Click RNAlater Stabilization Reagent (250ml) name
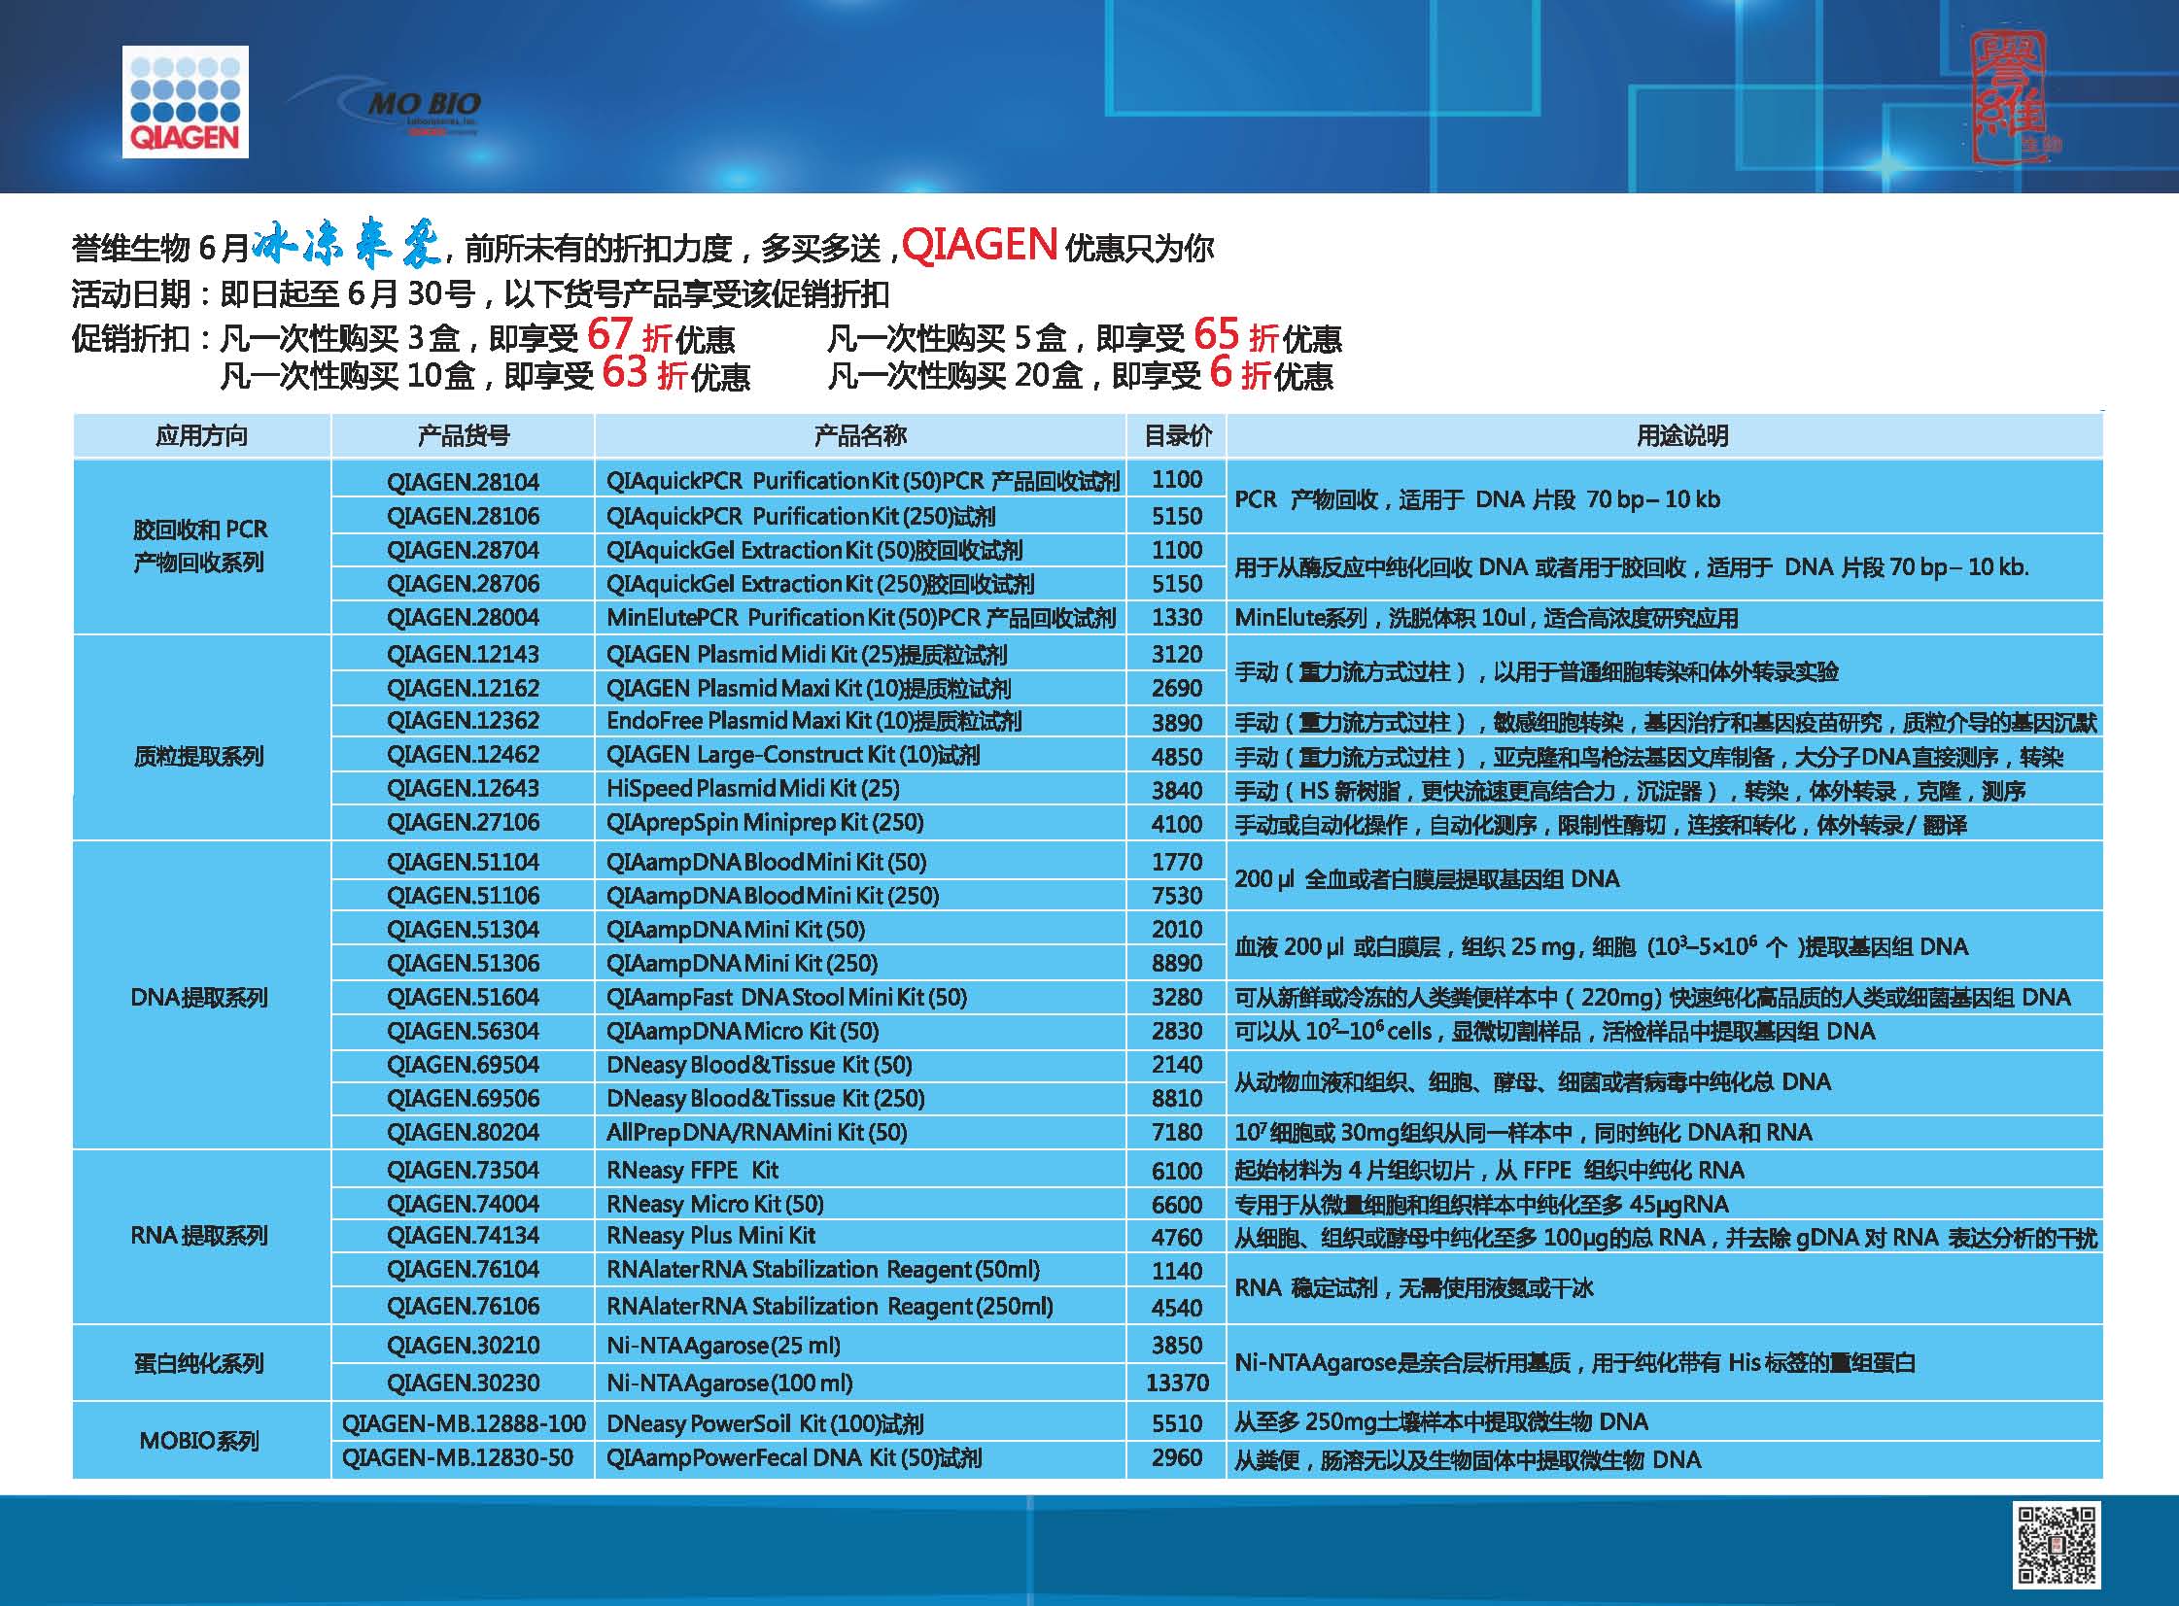 (x=829, y=1307)
